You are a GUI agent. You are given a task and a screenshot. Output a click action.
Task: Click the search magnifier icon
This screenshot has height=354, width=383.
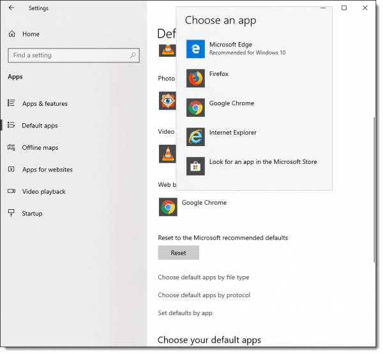133,55
